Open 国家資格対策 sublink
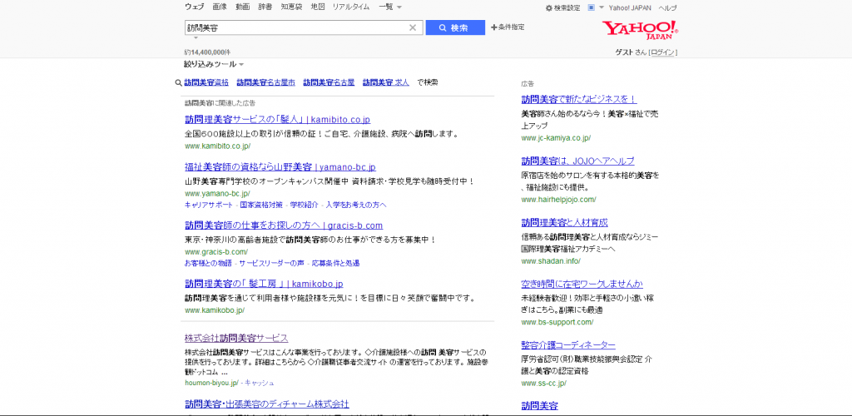 click(x=261, y=205)
